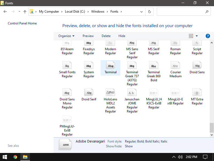Select the Droid Sans Mono Regular font icon

click(x=67, y=92)
